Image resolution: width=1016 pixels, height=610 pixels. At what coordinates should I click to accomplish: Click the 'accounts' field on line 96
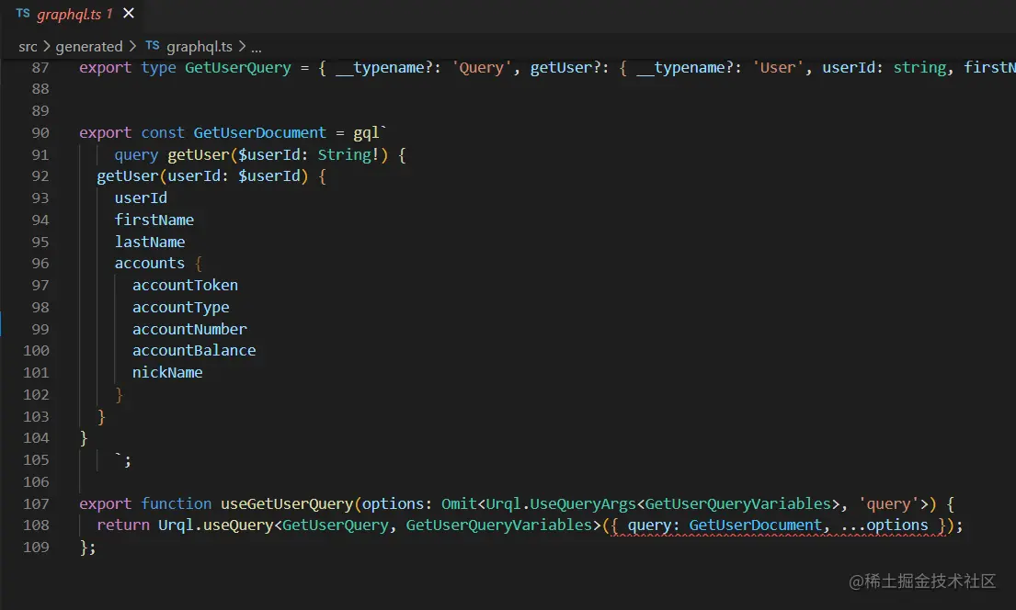tap(150, 264)
